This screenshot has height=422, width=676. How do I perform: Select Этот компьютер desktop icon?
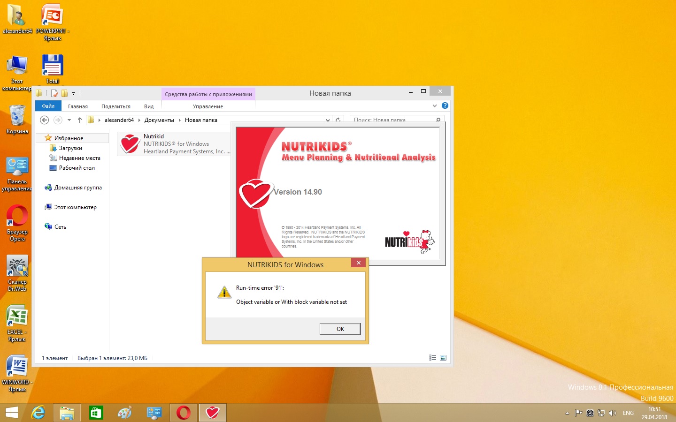point(17,73)
